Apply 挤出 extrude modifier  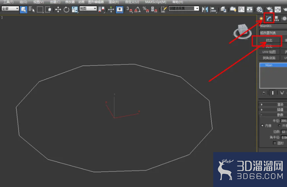pos(269,40)
